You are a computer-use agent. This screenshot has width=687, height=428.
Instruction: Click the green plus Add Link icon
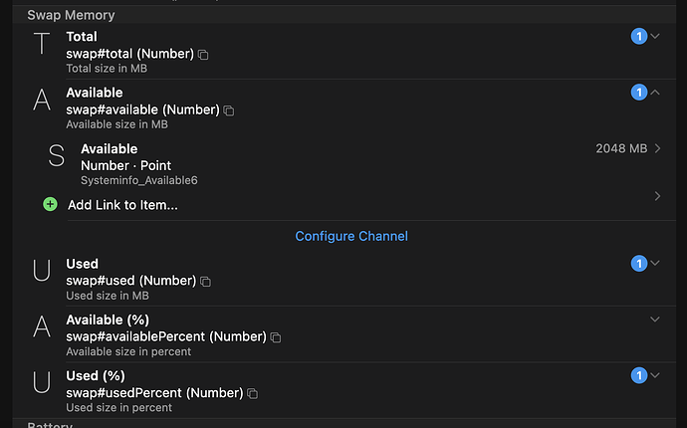click(51, 204)
